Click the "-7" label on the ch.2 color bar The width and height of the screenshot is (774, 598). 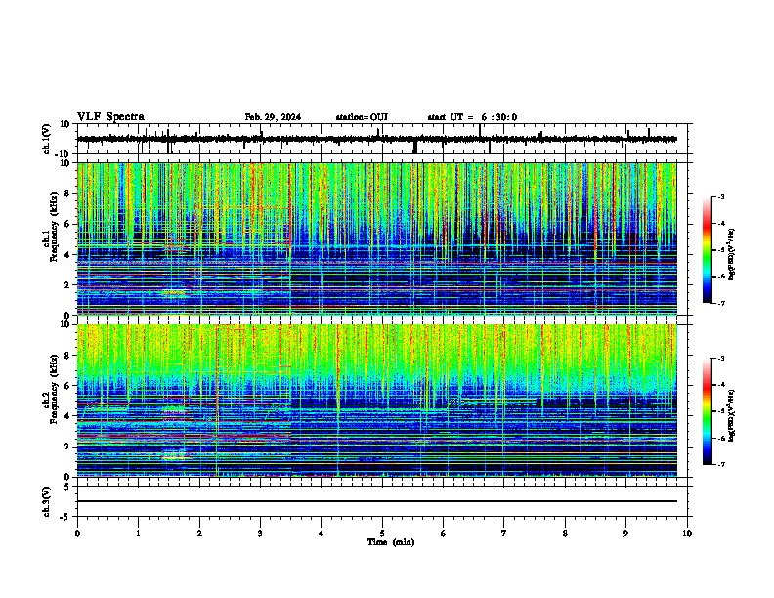tap(720, 464)
